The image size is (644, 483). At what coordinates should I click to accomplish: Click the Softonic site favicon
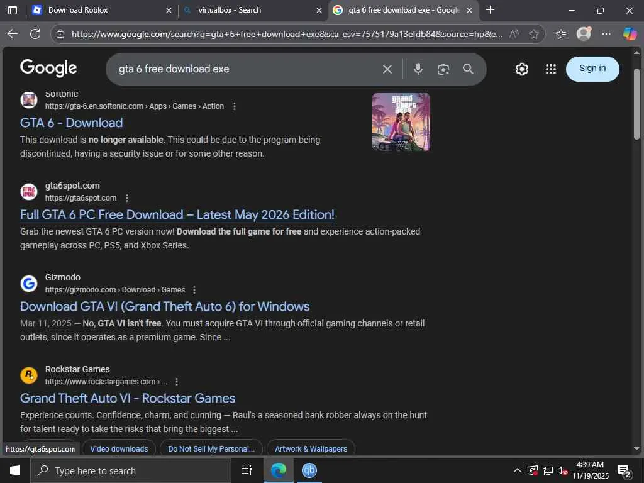[29, 100]
